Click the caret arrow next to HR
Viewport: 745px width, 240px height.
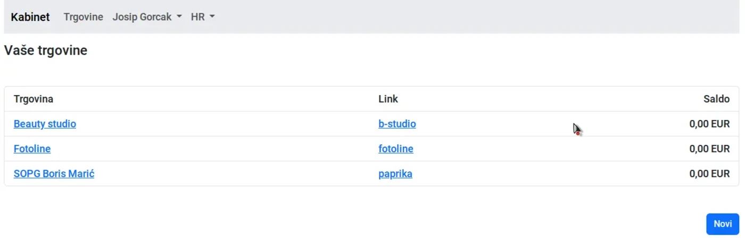(x=212, y=17)
